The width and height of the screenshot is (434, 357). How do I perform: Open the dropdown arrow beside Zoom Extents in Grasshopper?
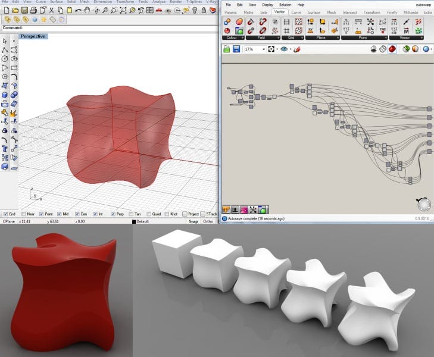tap(277, 49)
